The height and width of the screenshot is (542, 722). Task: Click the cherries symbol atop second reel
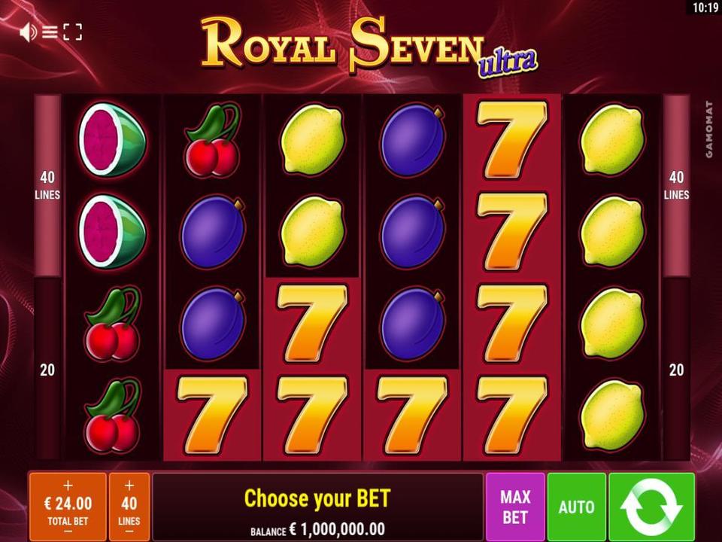pyautogui.click(x=212, y=141)
